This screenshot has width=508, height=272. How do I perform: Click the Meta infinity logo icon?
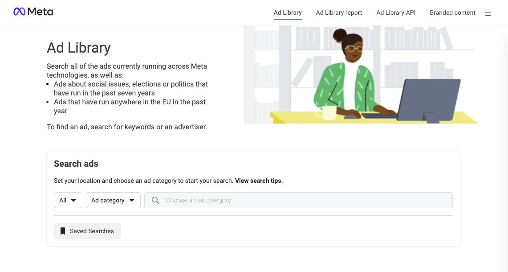tap(20, 12)
